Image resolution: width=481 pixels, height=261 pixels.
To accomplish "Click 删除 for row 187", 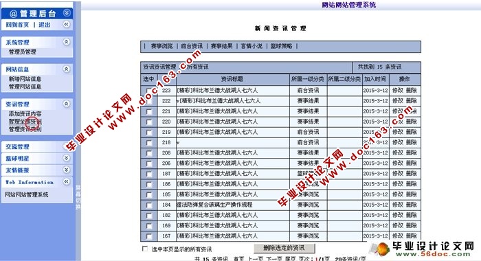I will point(412,173).
